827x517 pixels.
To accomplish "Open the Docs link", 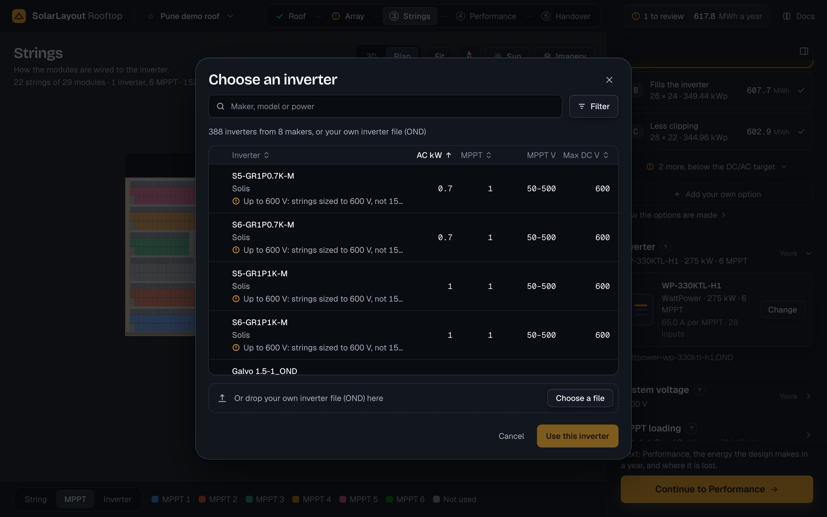I will coord(799,16).
